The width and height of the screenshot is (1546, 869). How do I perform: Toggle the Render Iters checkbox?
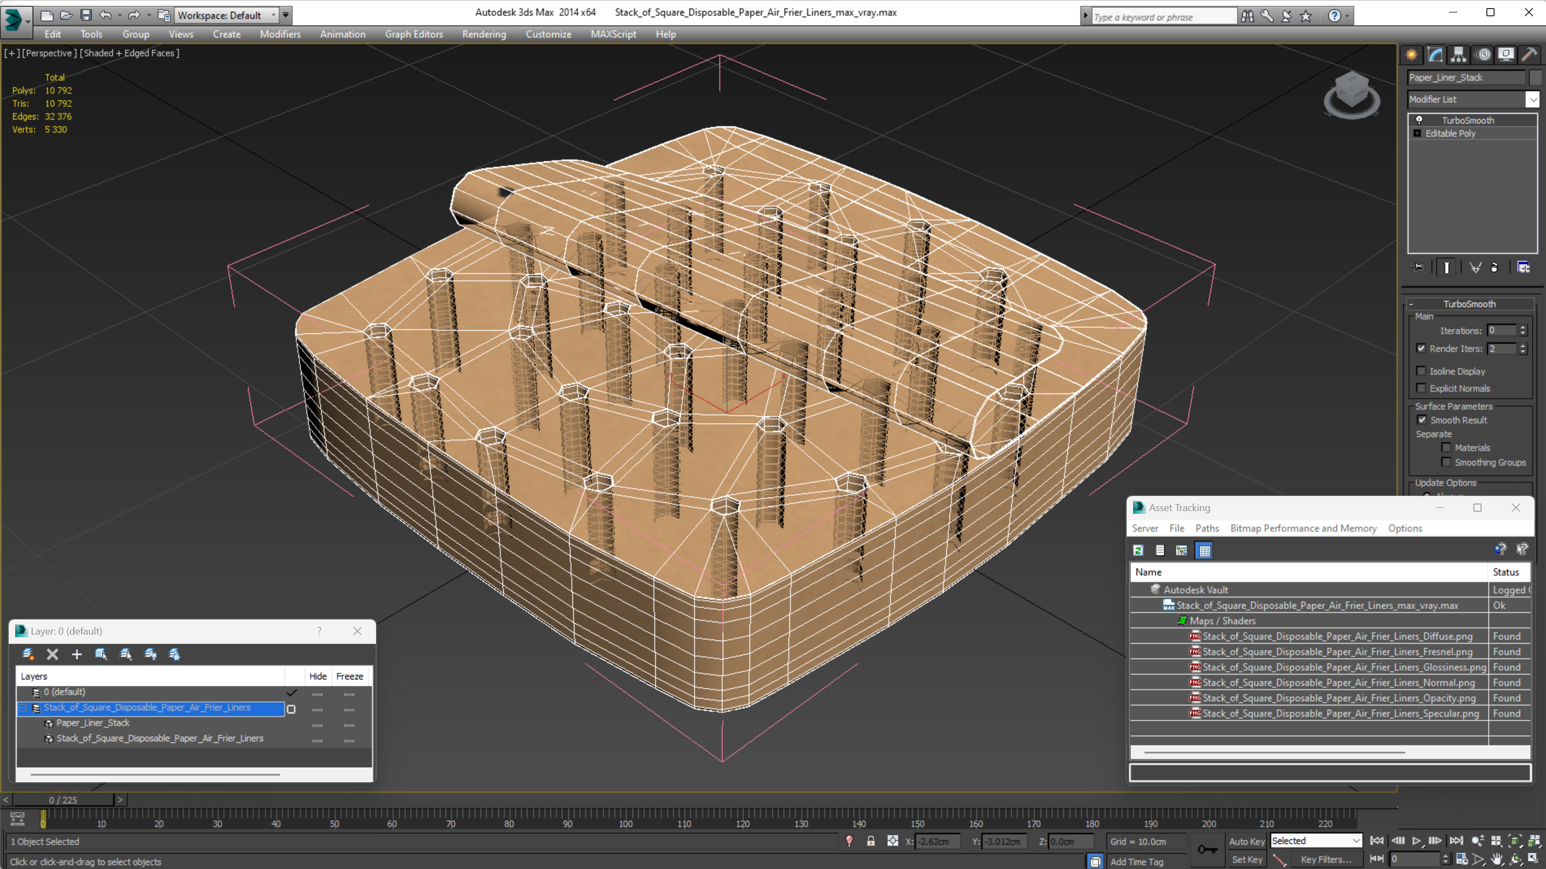pos(1421,349)
